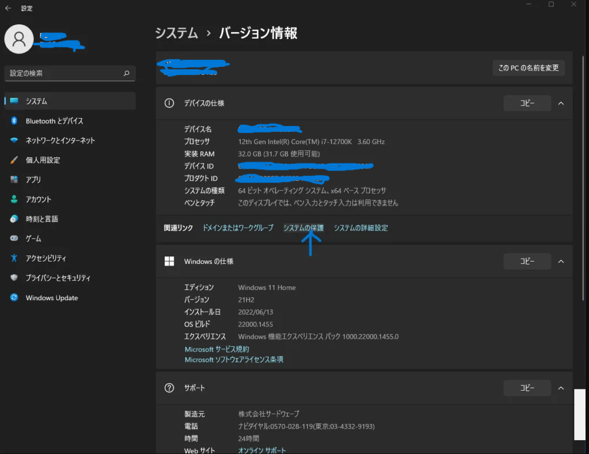Open the アプリ settings page
Screen dimensions: 589x454
(x=70, y=180)
